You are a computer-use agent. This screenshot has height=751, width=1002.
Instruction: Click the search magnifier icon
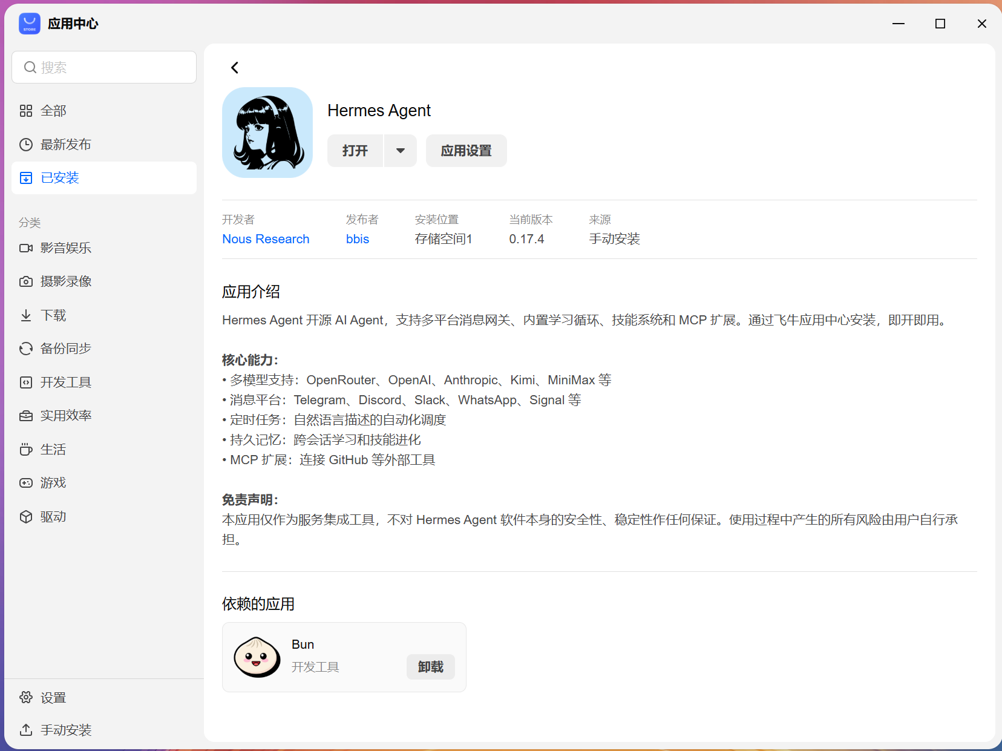[30, 67]
